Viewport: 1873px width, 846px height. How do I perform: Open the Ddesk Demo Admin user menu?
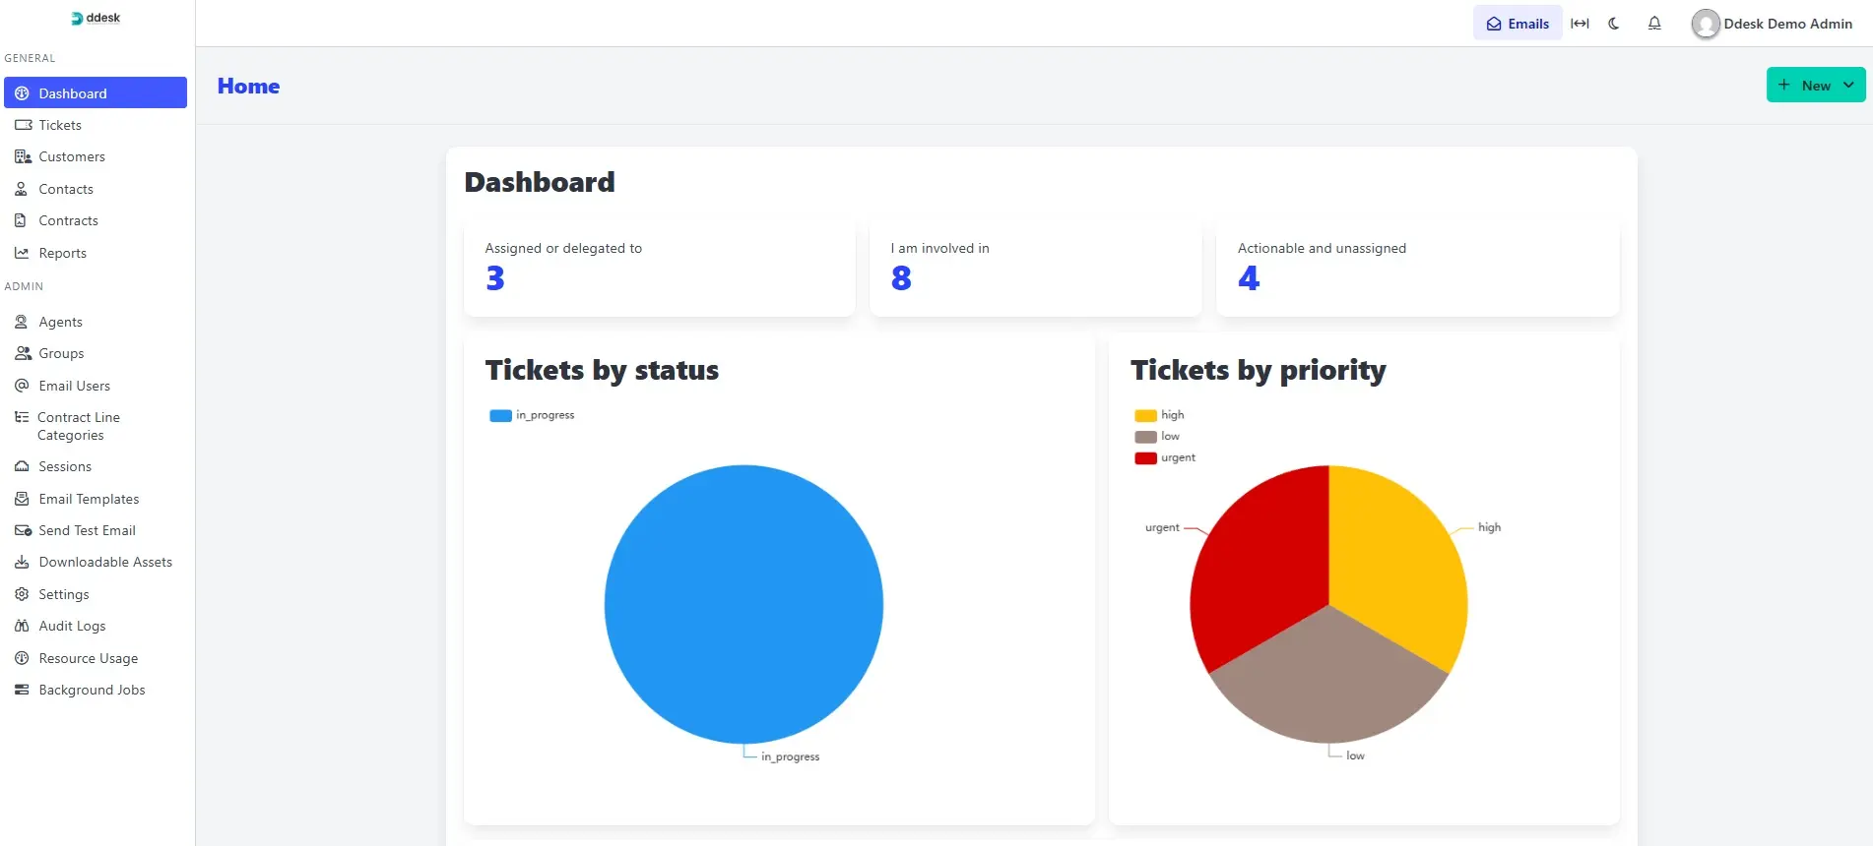coord(1786,24)
